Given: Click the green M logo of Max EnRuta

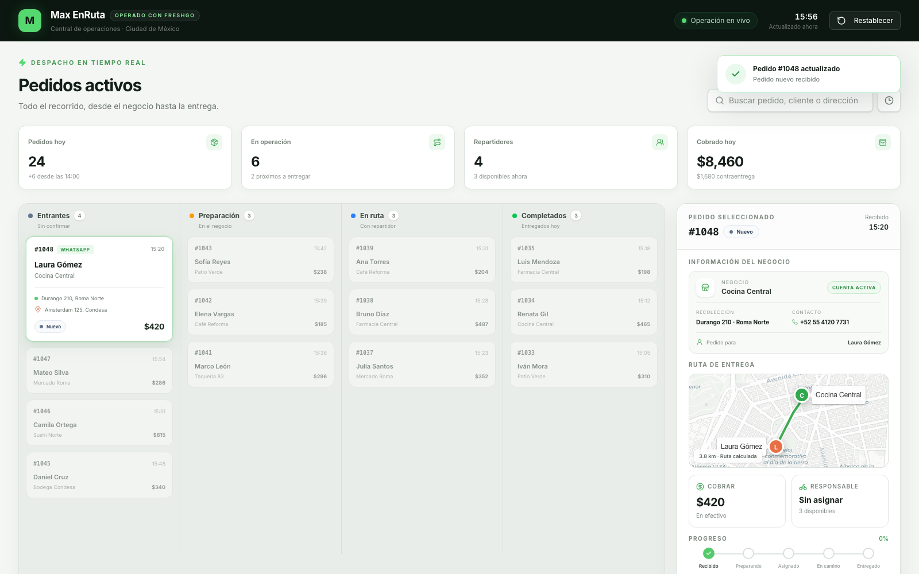Looking at the screenshot, I should coord(30,21).
